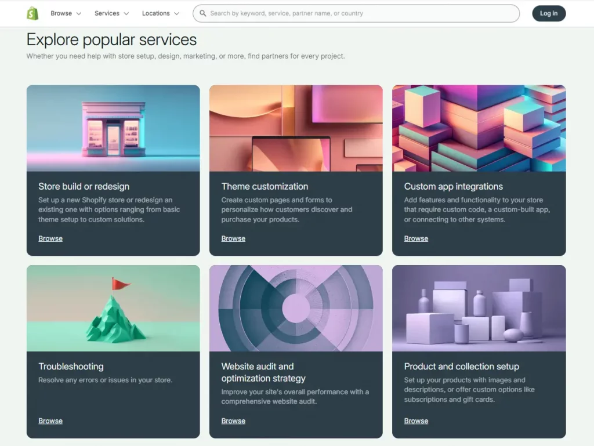
Task: Click 'Set up a new Shopify store' description
Action: (109, 210)
